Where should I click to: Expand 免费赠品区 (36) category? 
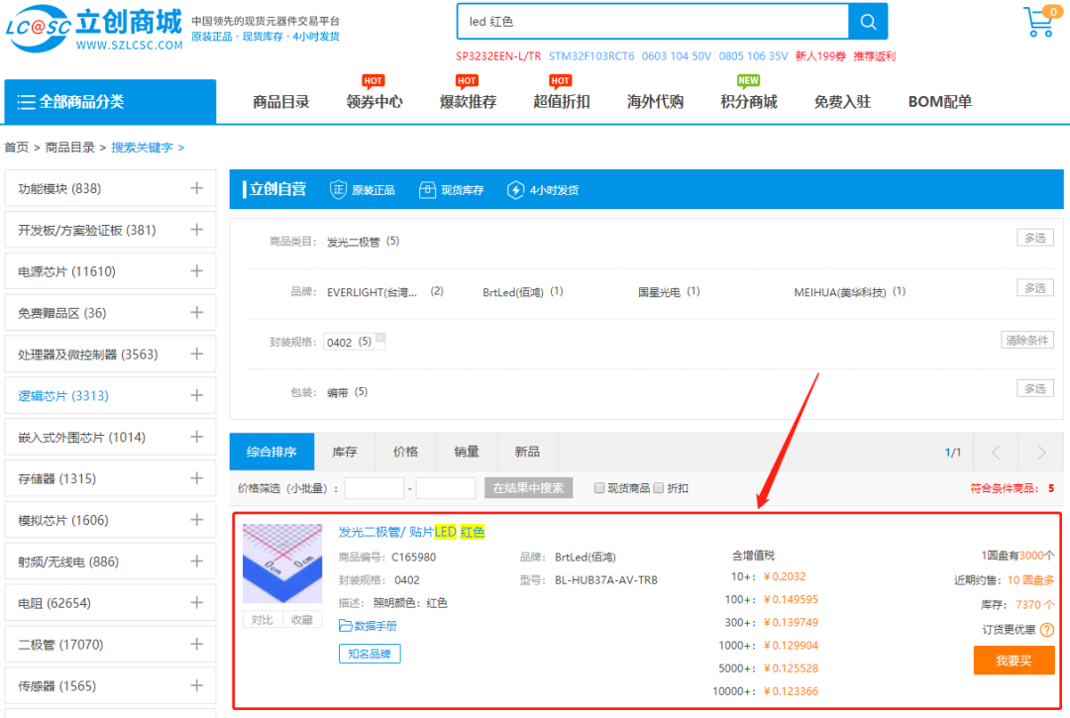pyautogui.click(x=196, y=312)
